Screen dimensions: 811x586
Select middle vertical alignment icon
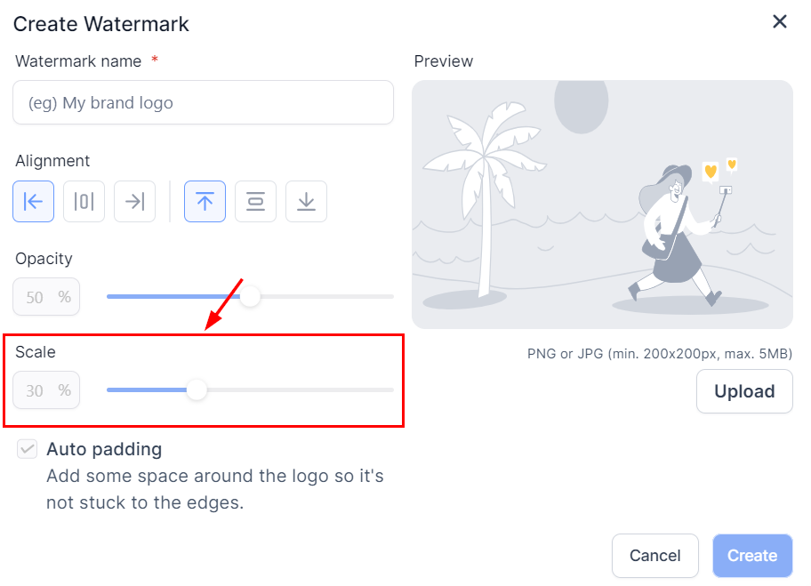(x=255, y=202)
